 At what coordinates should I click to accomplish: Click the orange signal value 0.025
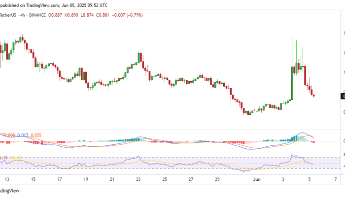point(37,135)
